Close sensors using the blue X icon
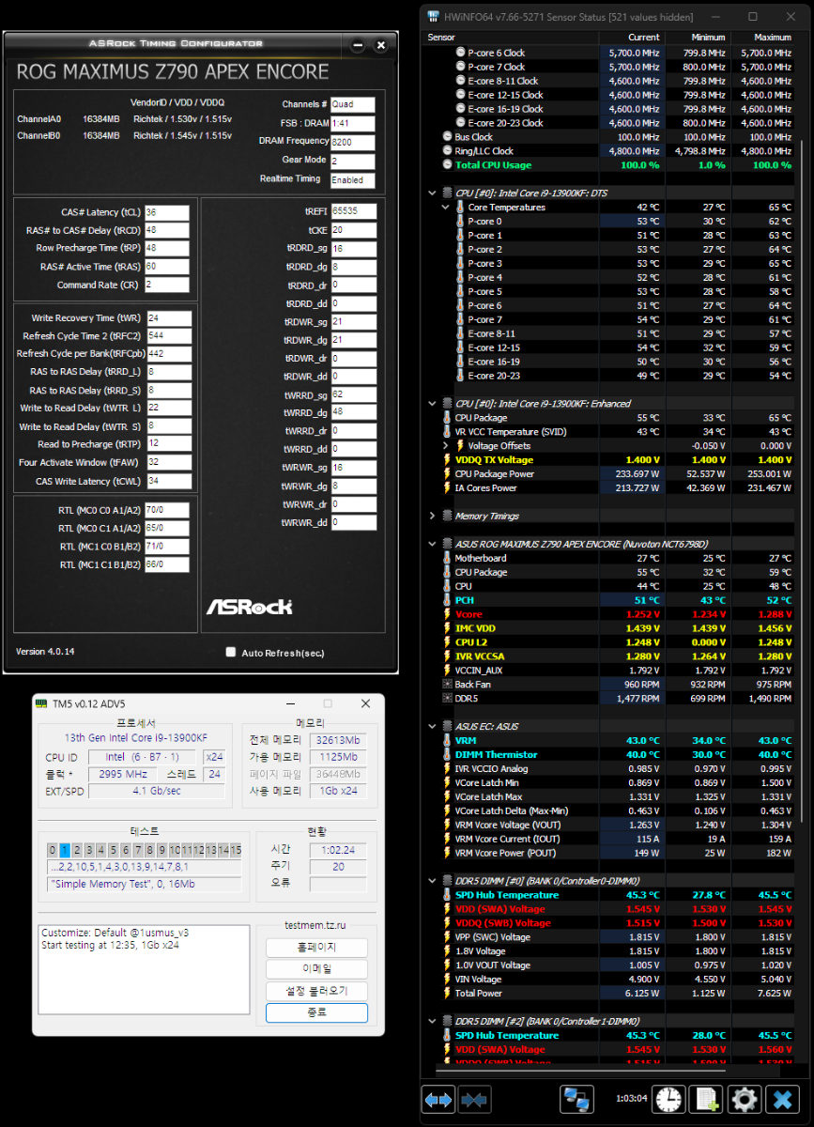Screen dimensions: 814x1127 click(782, 1099)
